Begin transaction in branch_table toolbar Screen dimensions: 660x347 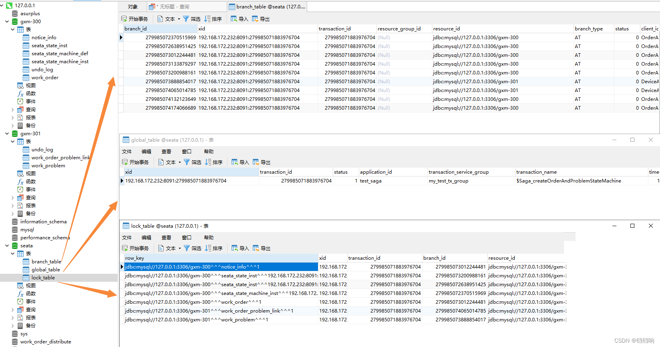[134, 19]
